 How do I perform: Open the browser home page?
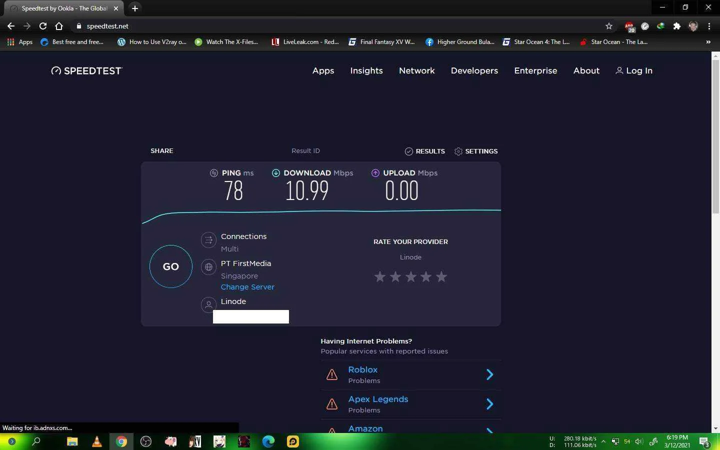(59, 26)
